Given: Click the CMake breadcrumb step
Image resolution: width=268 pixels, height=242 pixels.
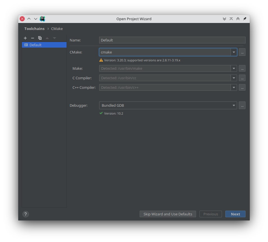Looking at the screenshot, I should tap(57, 29).
